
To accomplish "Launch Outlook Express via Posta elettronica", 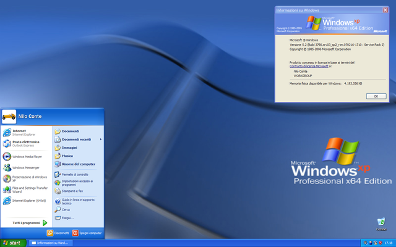I will pyautogui.click(x=26, y=144).
